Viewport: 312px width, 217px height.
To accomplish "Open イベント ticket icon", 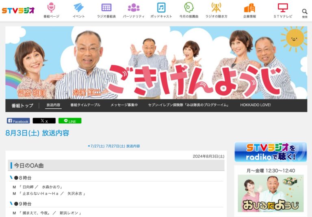I will [x=78, y=8].
